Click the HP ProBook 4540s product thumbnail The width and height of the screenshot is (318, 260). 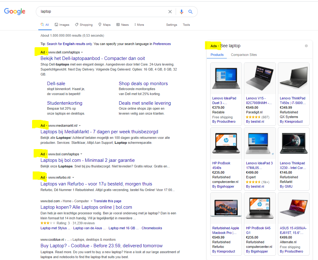click(226, 143)
